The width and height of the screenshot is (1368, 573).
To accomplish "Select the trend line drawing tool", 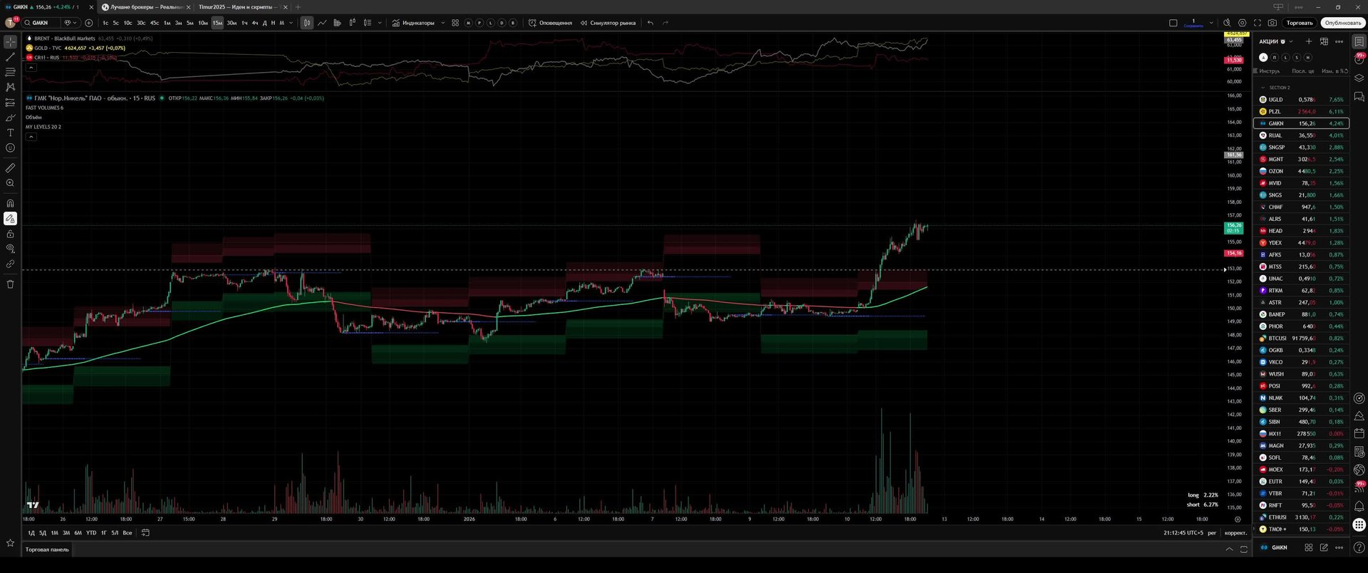I will pyautogui.click(x=10, y=57).
